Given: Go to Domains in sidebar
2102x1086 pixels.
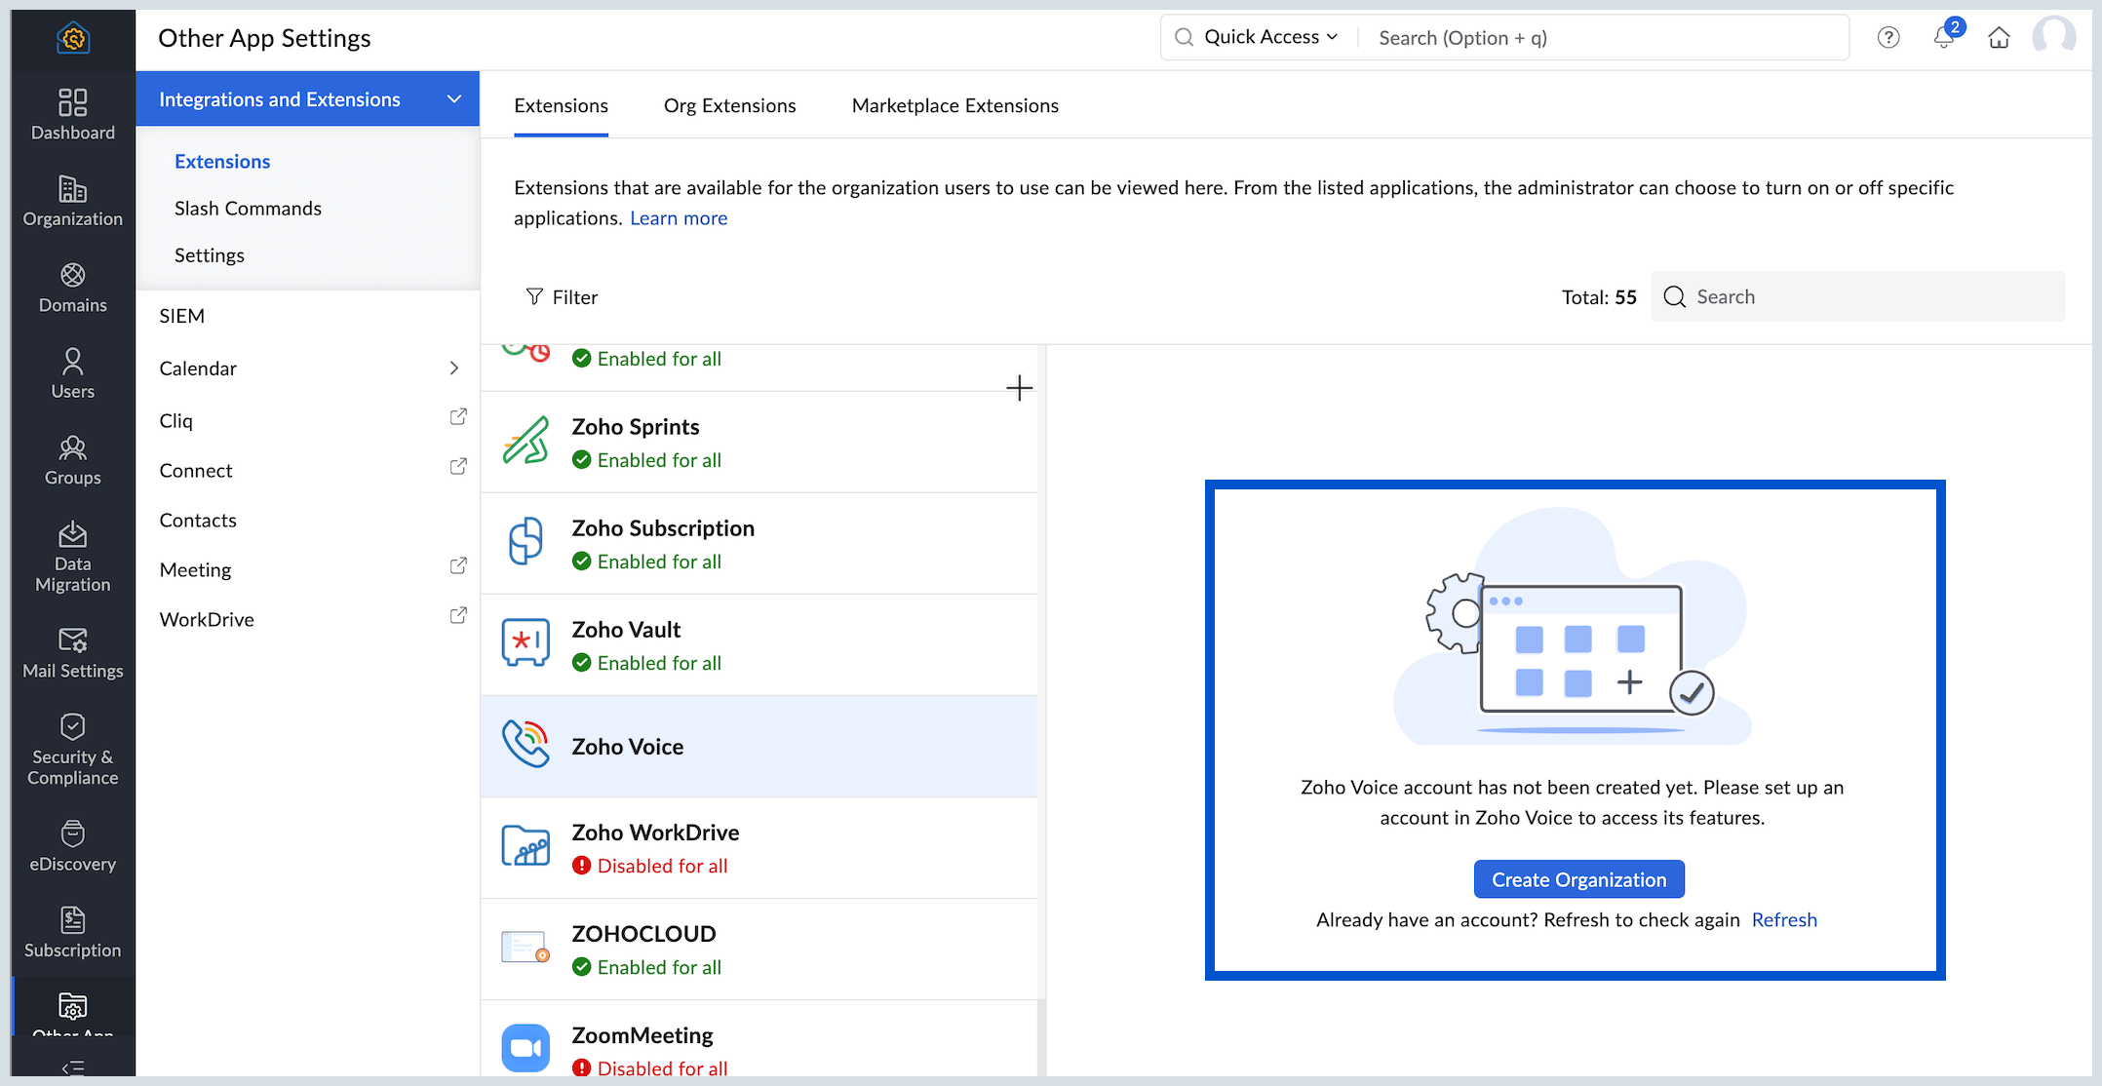Looking at the screenshot, I should click(x=72, y=288).
